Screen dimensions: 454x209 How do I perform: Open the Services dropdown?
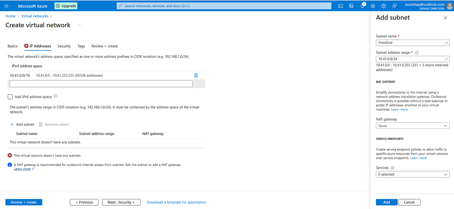coord(413,174)
